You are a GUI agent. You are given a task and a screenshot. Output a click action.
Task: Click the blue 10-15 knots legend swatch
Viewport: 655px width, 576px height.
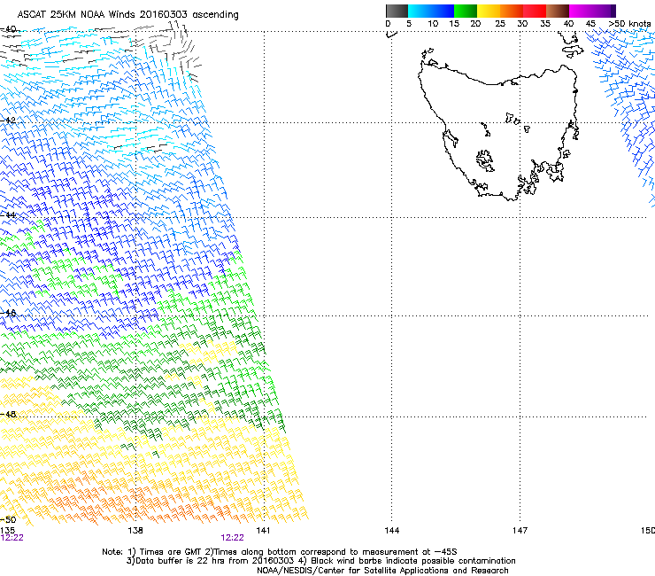pyautogui.click(x=443, y=11)
